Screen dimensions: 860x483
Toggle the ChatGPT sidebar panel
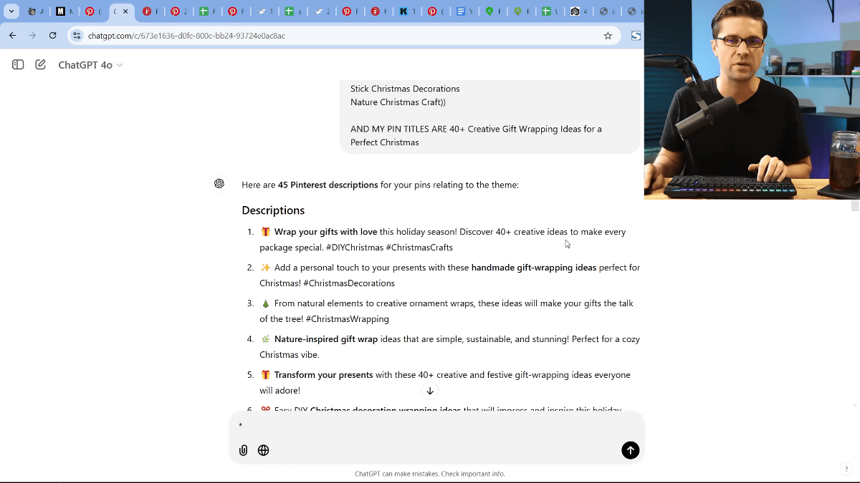point(18,64)
